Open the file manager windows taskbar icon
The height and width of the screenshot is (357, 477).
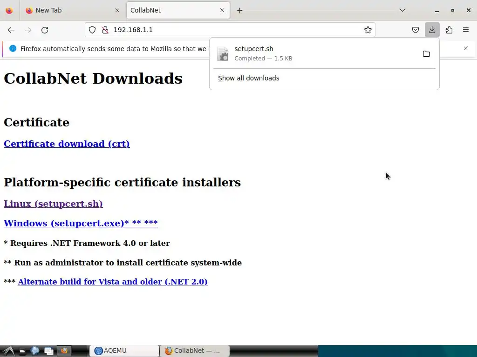click(48, 351)
